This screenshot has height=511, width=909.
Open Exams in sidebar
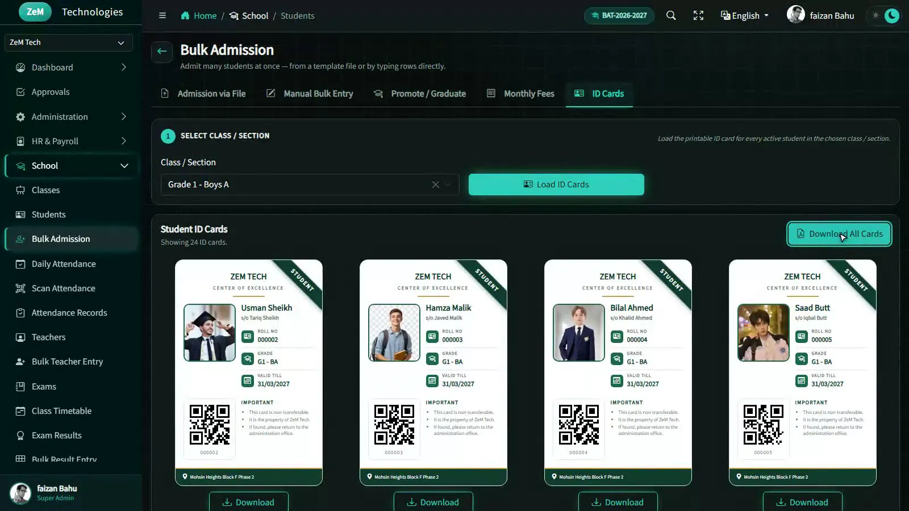(x=71, y=387)
